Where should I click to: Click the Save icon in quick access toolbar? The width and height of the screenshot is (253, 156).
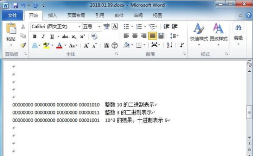click(15, 6)
